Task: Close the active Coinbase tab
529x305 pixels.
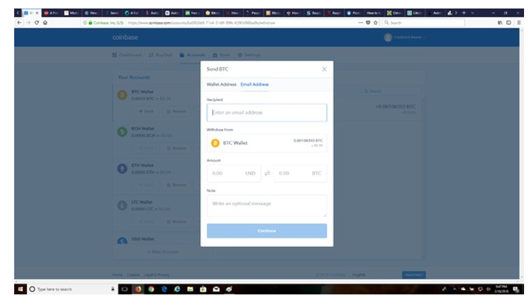Action: point(37,13)
